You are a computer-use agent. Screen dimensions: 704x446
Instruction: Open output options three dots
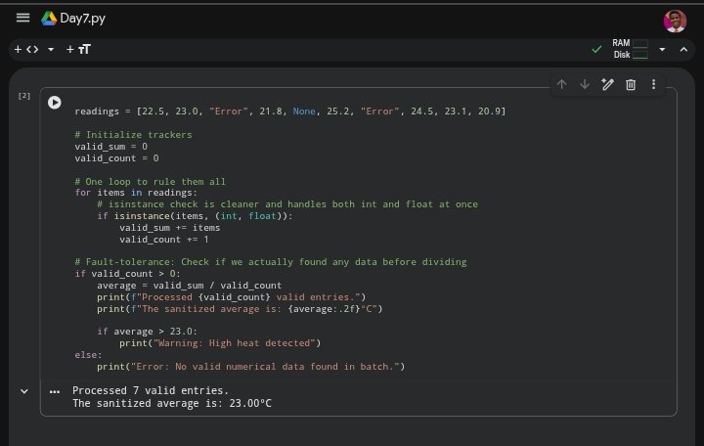tap(55, 391)
